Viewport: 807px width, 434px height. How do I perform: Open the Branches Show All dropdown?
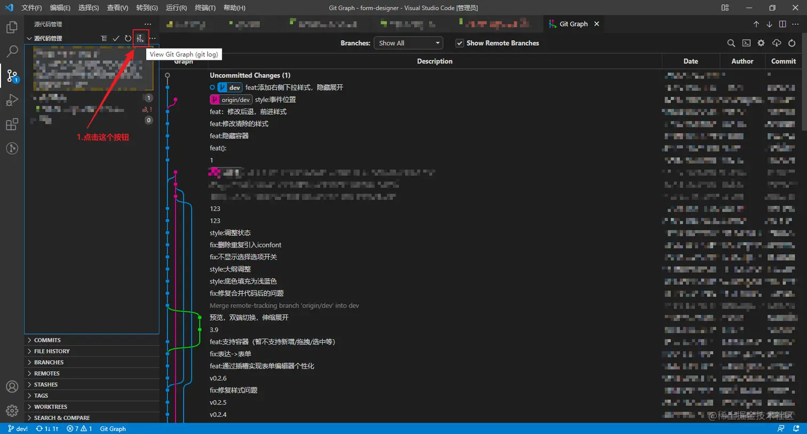(409, 43)
